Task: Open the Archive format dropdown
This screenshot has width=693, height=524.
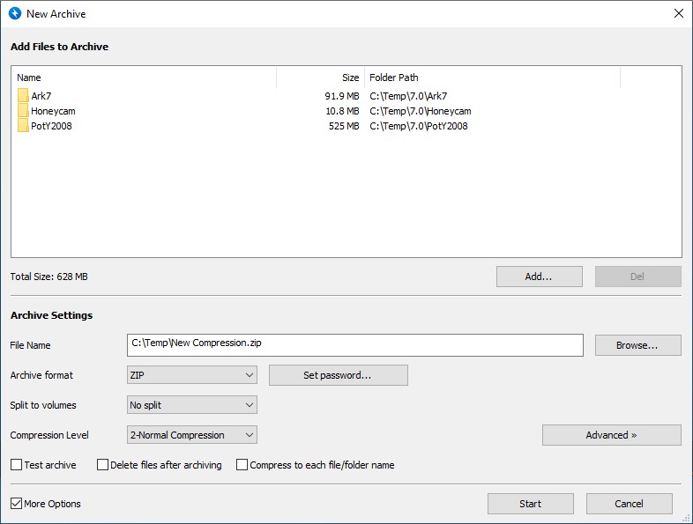Action: [x=192, y=375]
